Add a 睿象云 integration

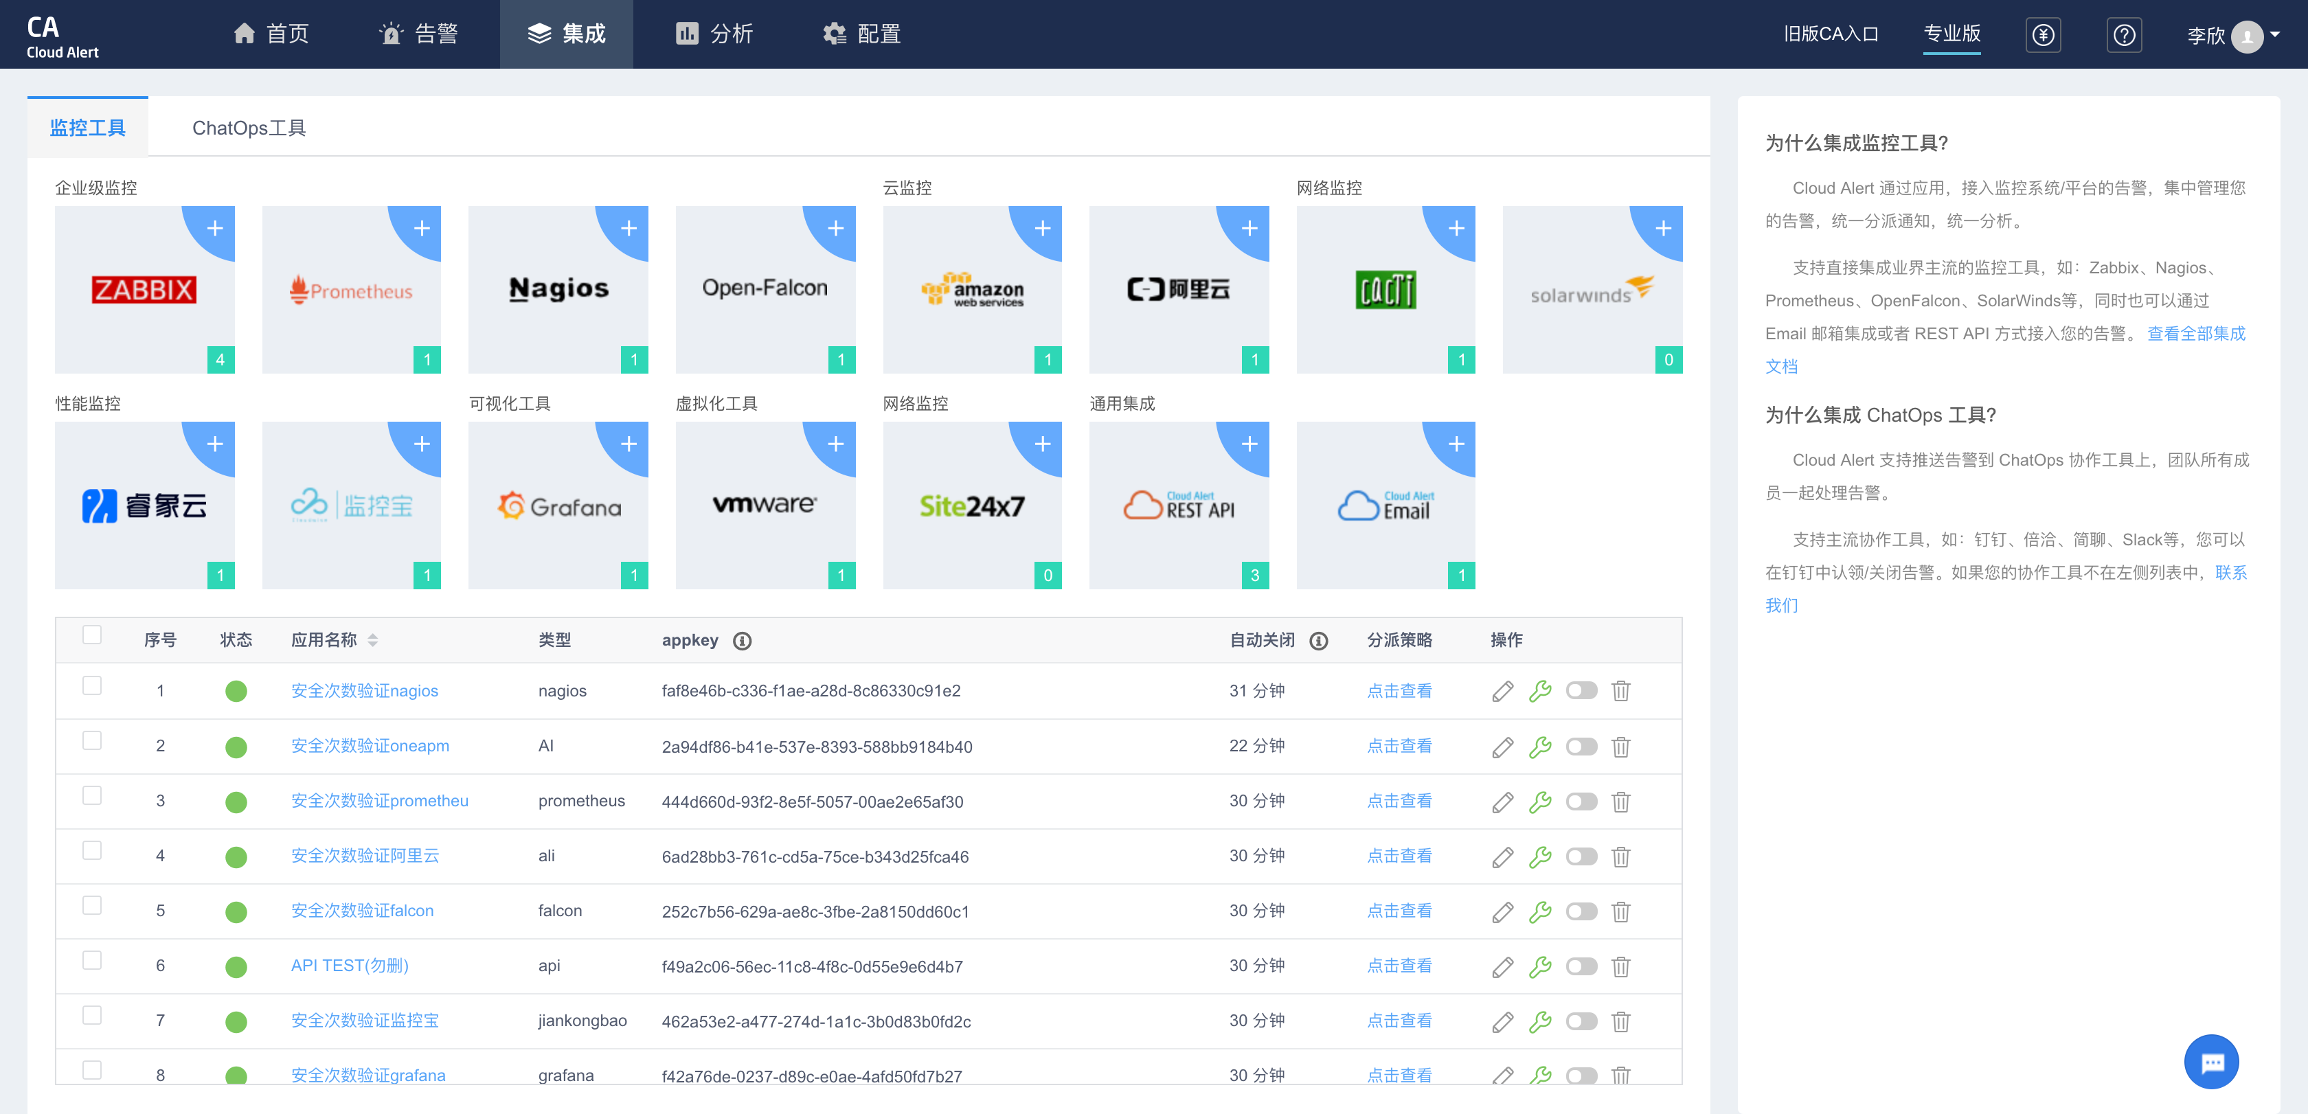pyautogui.click(x=215, y=444)
